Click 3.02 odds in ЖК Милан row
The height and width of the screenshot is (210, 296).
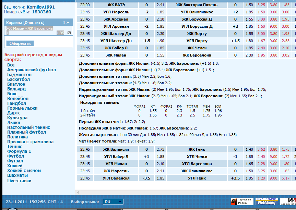[286, 55]
